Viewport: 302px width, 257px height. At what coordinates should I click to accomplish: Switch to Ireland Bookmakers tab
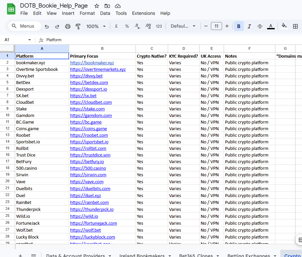click(142, 255)
